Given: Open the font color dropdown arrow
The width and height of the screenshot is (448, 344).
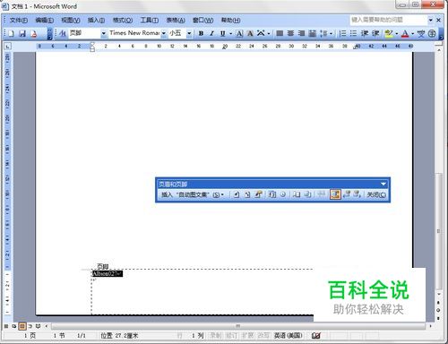Looking at the screenshot, I should point(413,33).
